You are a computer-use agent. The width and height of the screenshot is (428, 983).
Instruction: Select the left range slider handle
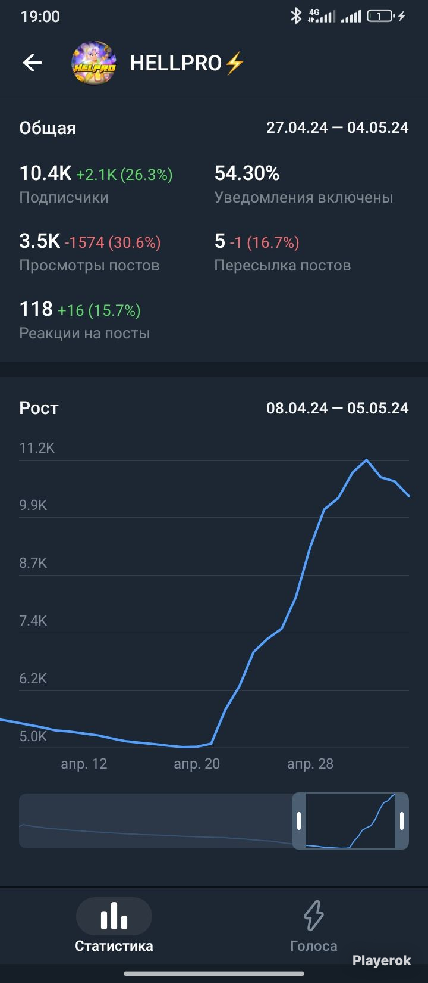299,820
